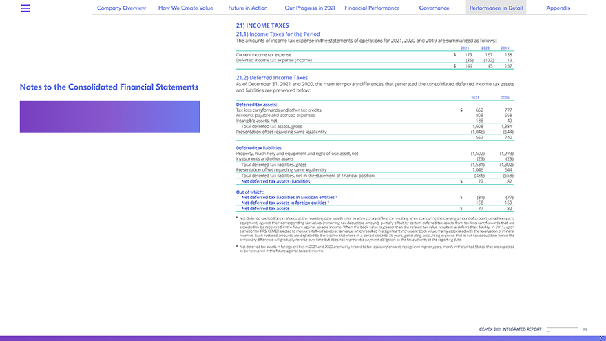606x341 pixels.
Task: Click the Current income tax expense row
Action: [x=264, y=54]
